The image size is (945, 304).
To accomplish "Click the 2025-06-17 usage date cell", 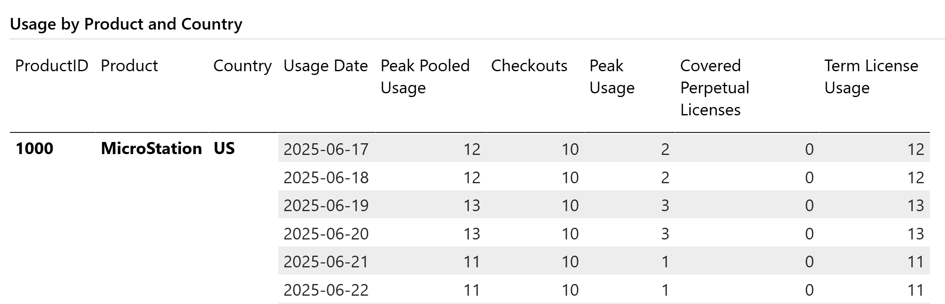I will 326,149.
